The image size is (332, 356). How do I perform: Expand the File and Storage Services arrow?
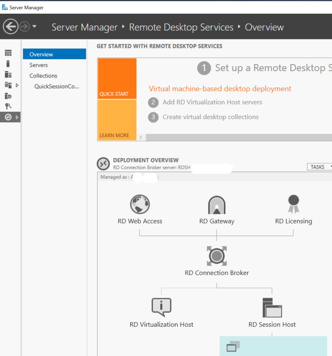pos(17,85)
